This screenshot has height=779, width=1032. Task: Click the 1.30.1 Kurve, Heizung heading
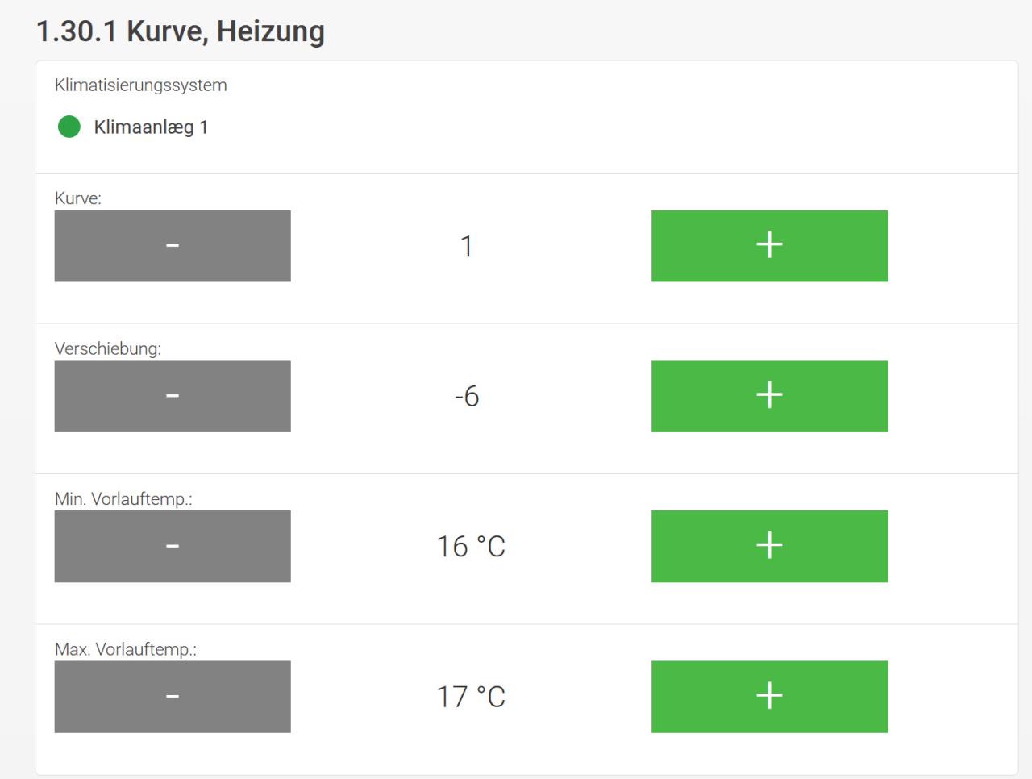[x=181, y=31]
